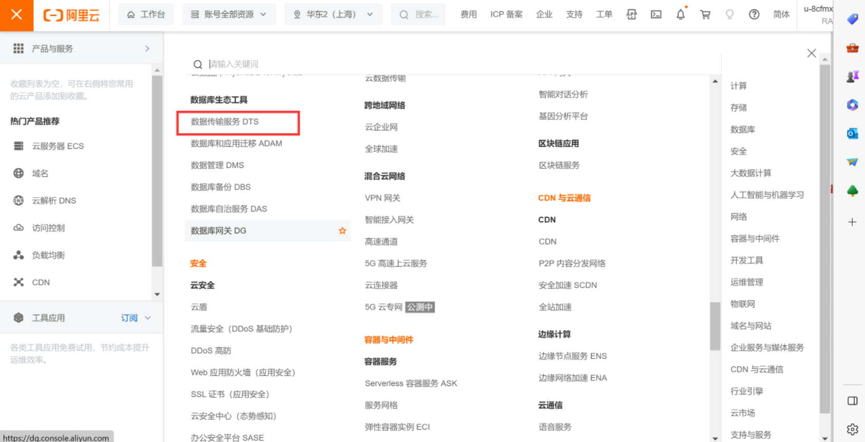Open Serverless 容器服务 ASK
This screenshot has width=865, height=442.
pyautogui.click(x=411, y=383)
